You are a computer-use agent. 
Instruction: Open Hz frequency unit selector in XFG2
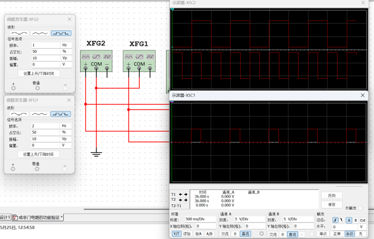(x=66, y=45)
